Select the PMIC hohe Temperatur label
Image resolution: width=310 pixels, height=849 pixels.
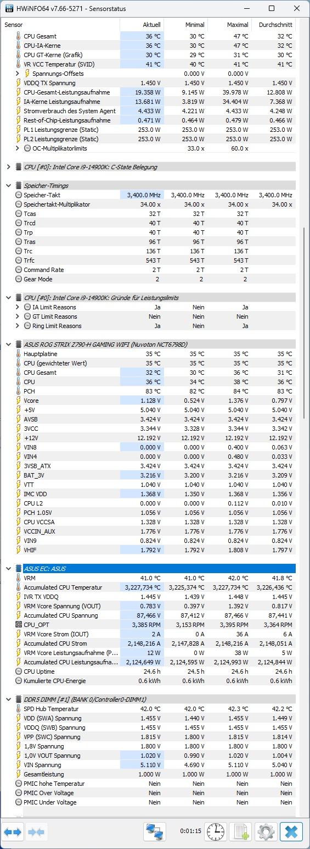click(54, 784)
